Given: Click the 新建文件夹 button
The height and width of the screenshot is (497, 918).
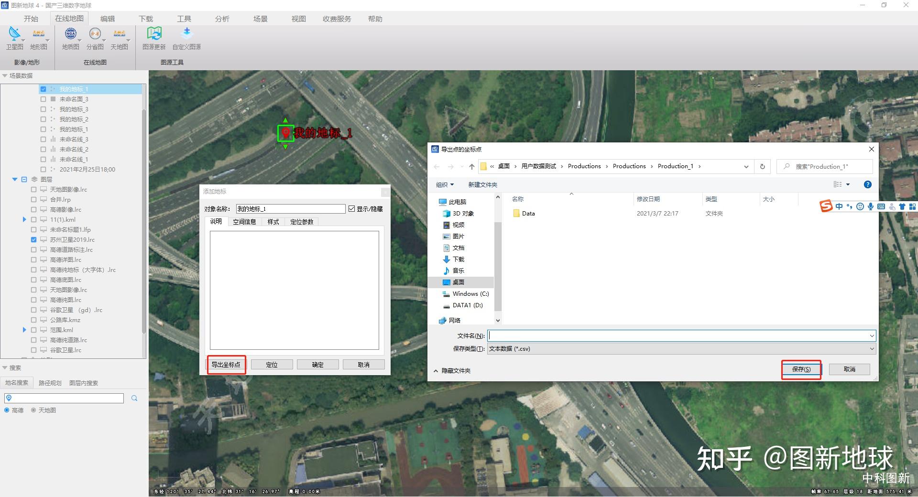Looking at the screenshot, I should [482, 184].
